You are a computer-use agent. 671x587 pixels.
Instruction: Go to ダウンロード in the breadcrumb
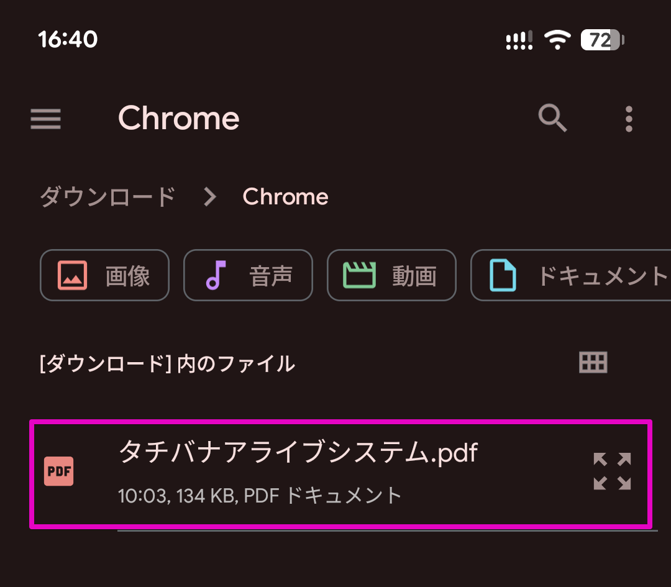[107, 197]
